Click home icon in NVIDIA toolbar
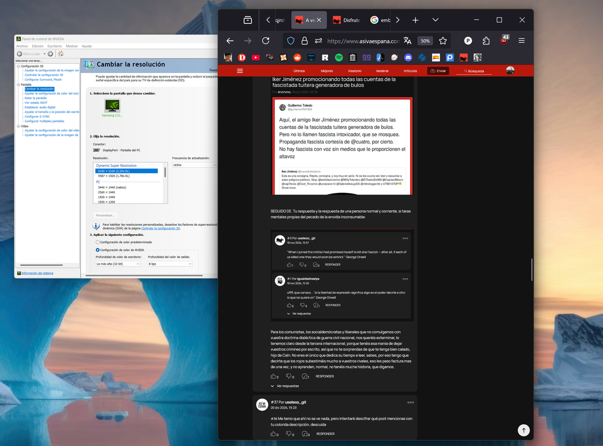The height and width of the screenshot is (446, 603). pyautogui.click(x=60, y=54)
